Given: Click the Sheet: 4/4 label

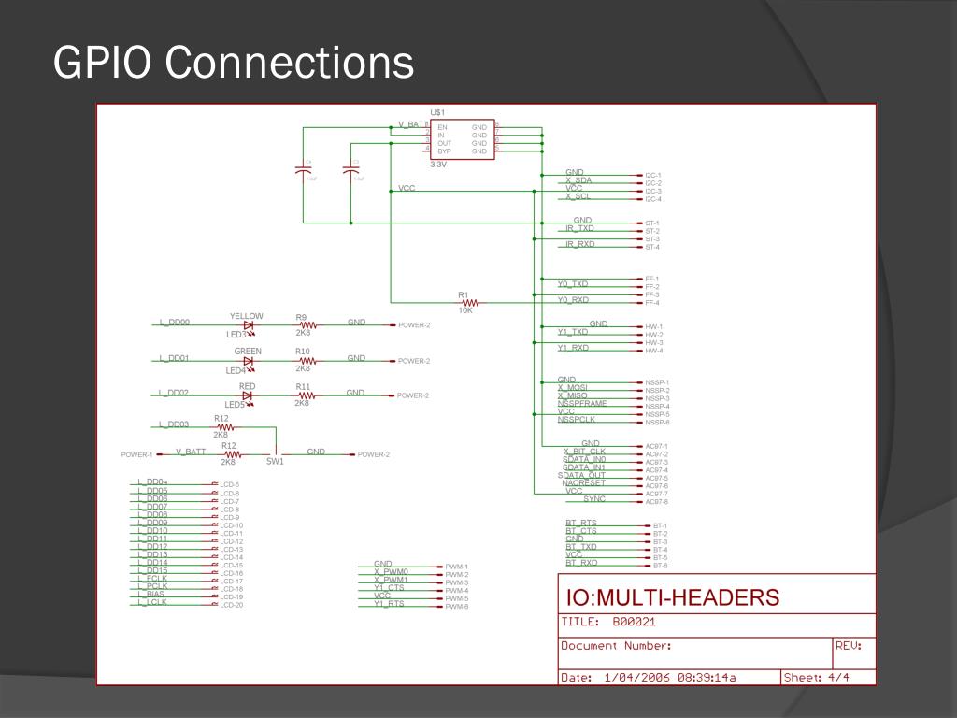Looking at the screenshot, I should (816, 678).
